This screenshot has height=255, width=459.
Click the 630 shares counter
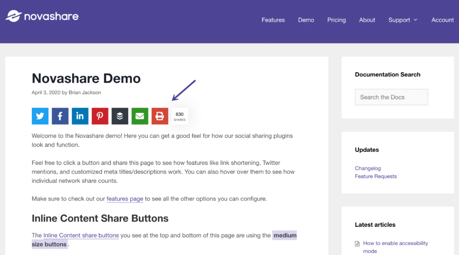[x=179, y=116]
